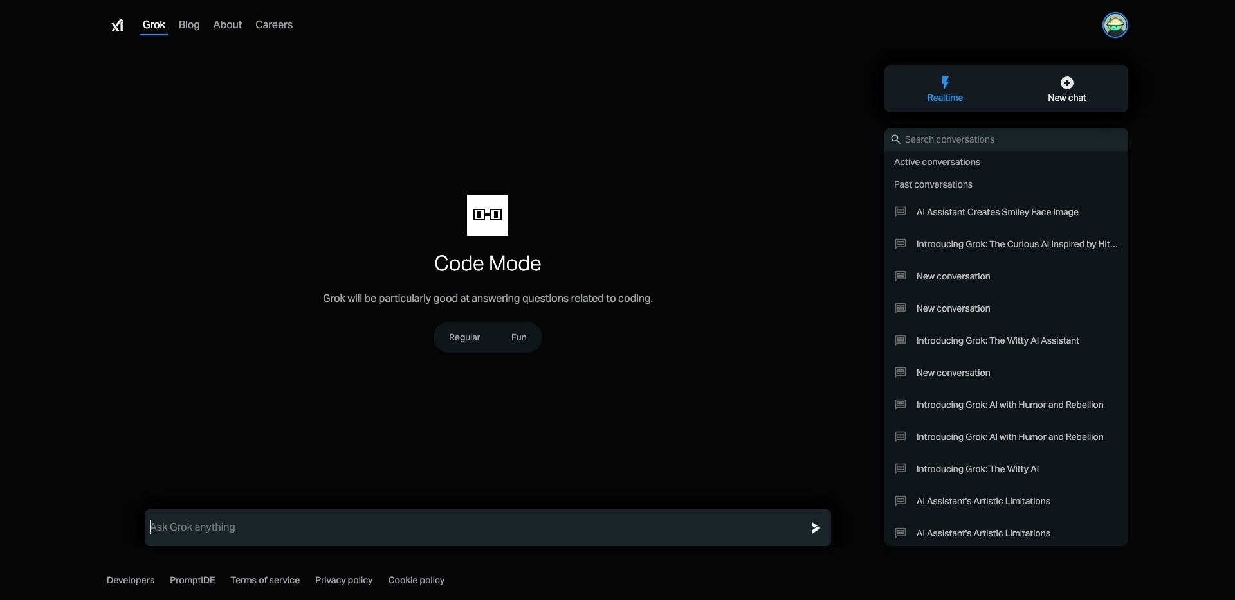Image resolution: width=1235 pixels, height=600 pixels.
Task: Click chat icon beside The Witty AI Assistant
Action: coord(901,340)
